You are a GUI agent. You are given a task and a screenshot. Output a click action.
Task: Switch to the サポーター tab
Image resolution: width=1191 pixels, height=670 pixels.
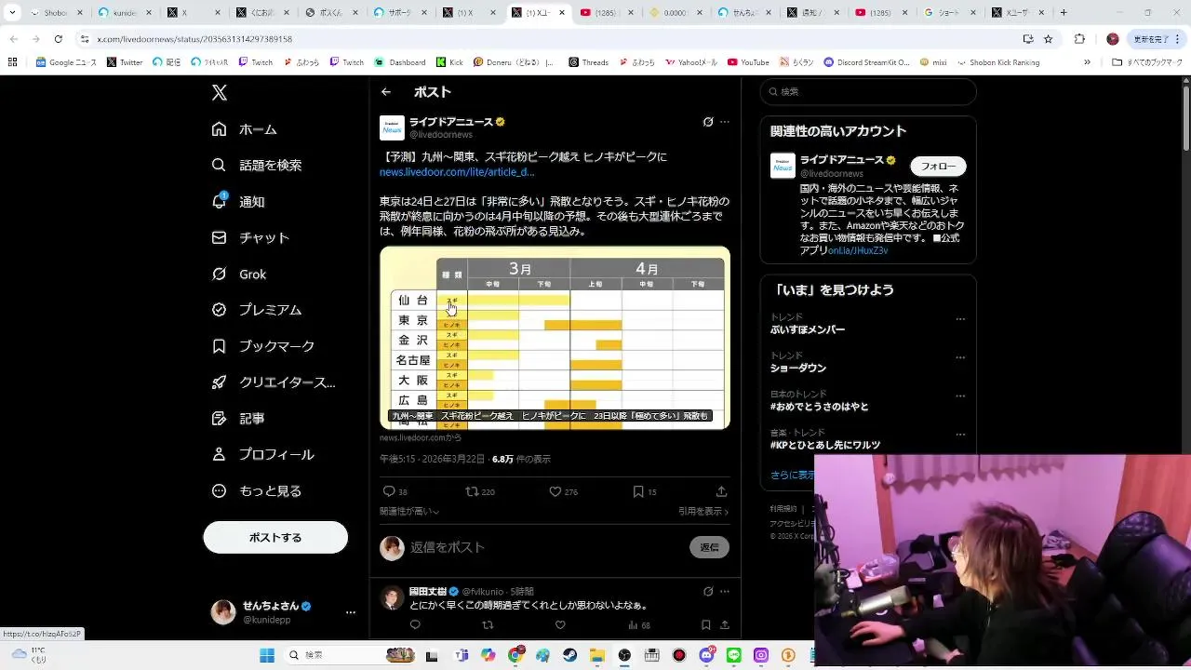tap(401, 13)
